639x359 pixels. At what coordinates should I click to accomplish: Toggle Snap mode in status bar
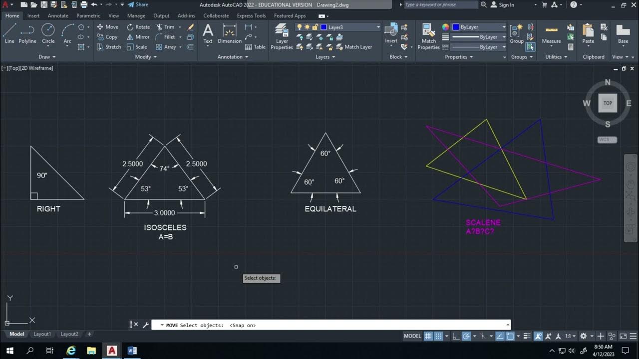coord(438,336)
